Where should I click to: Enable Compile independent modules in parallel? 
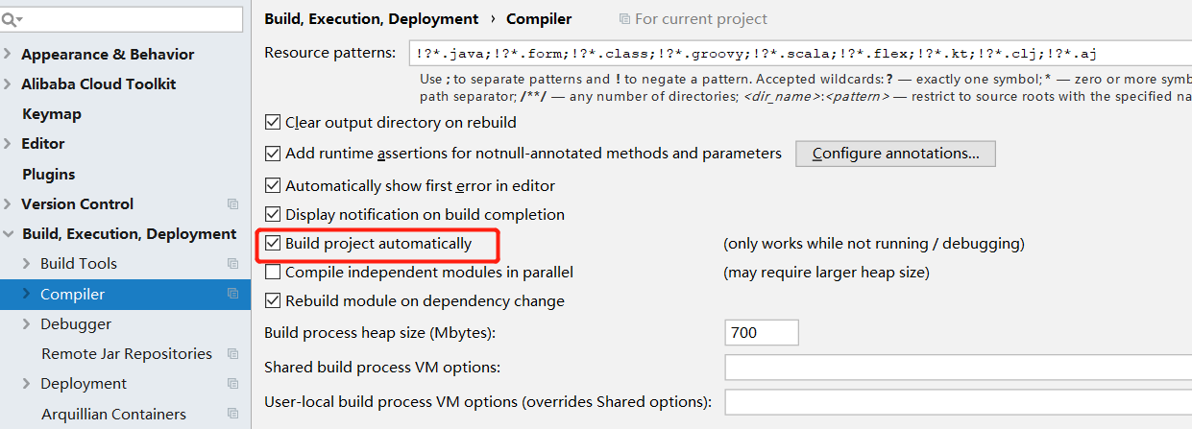pyautogui.click(x=273, y=273)
